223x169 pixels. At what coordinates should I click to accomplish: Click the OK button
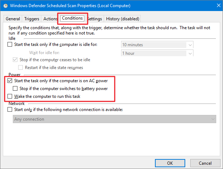(x=170, y=163)
